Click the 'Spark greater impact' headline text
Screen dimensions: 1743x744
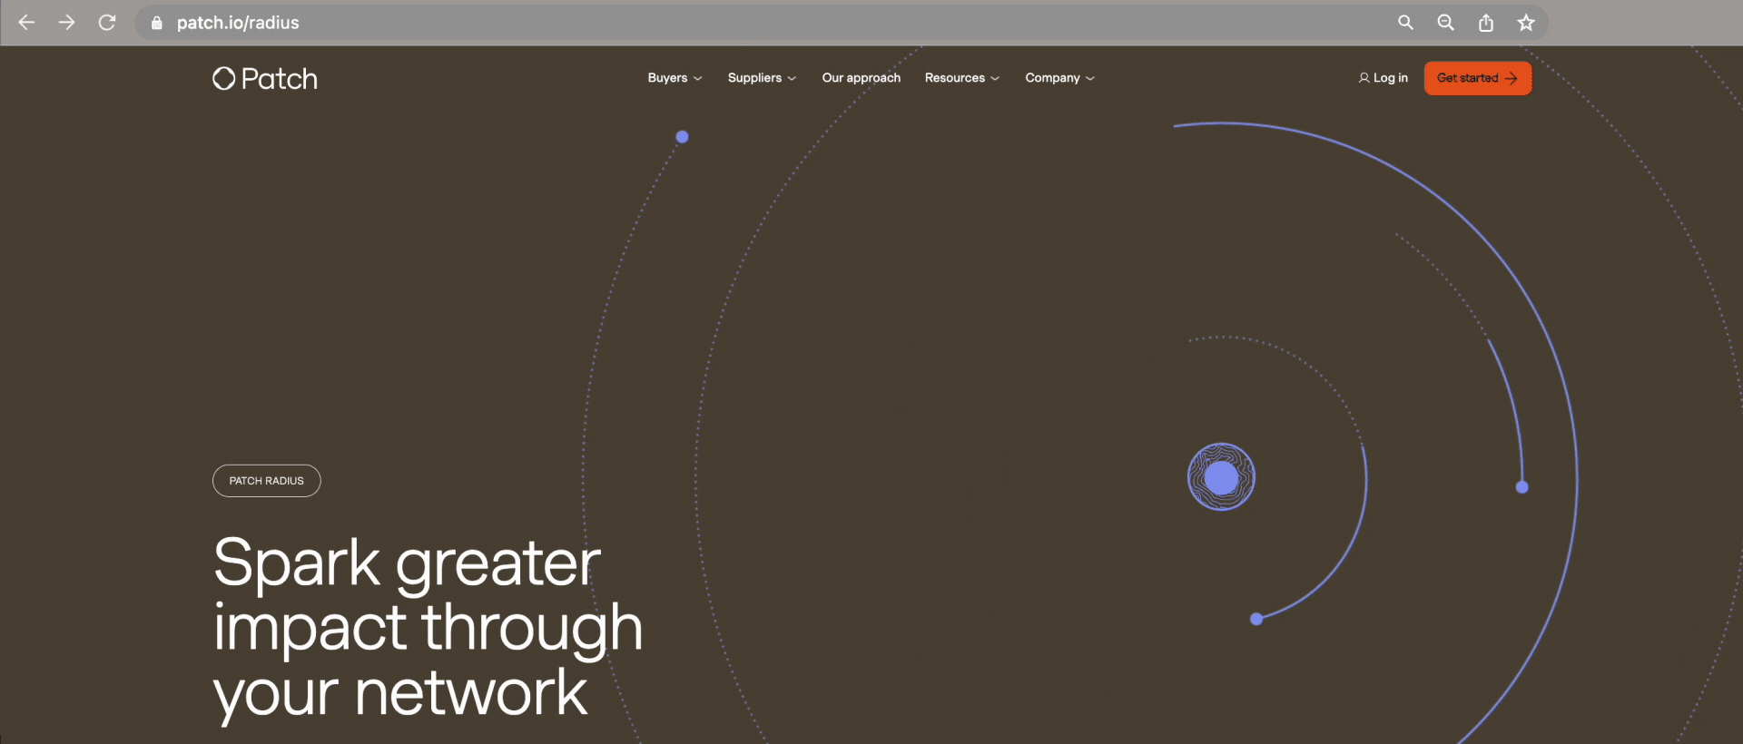(x=428, y=628)
